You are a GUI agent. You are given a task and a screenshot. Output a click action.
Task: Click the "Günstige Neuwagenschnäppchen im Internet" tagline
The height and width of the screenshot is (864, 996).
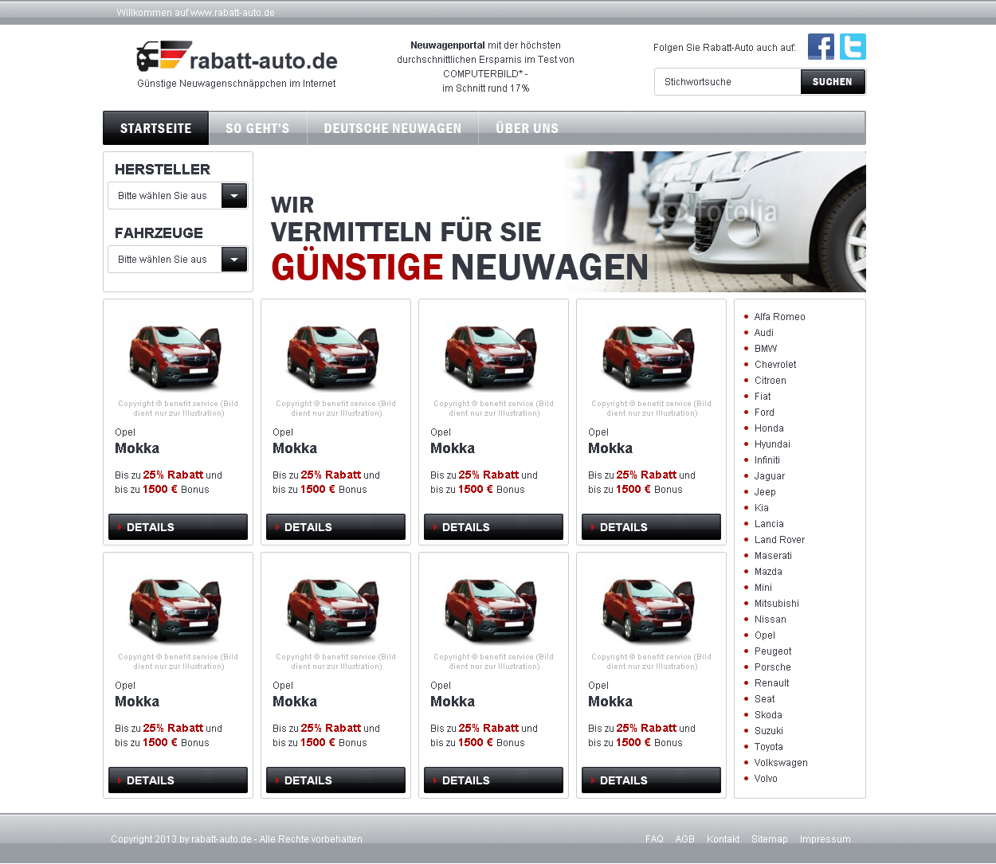pyautogui.click(x=237, y=84)
